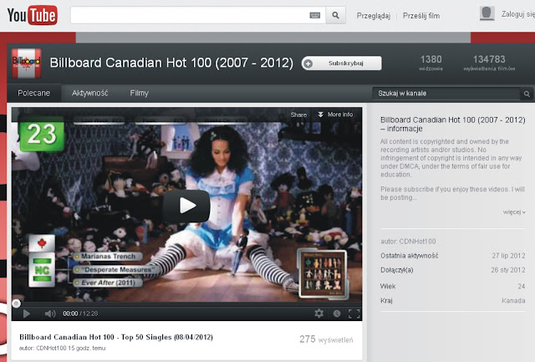This screenshot has height=362, width=535.
Task: Click the Kraj value Kanada
Action: (x=513, y=301)
